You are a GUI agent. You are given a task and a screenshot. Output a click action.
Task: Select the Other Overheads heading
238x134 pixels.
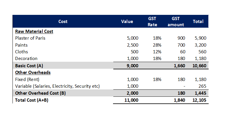coord(33,72)
